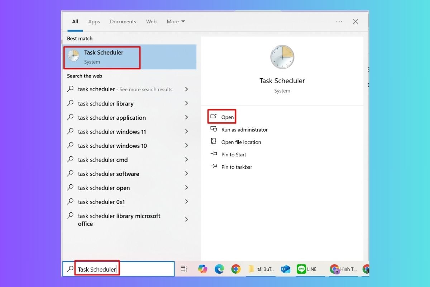The width and height of the screenshot is (430, 287).
Task: Open Google Chrome from the taskbar
Action: tap(236, 269)
